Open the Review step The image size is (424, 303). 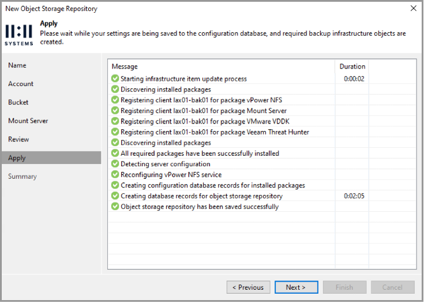pos(18,139)
